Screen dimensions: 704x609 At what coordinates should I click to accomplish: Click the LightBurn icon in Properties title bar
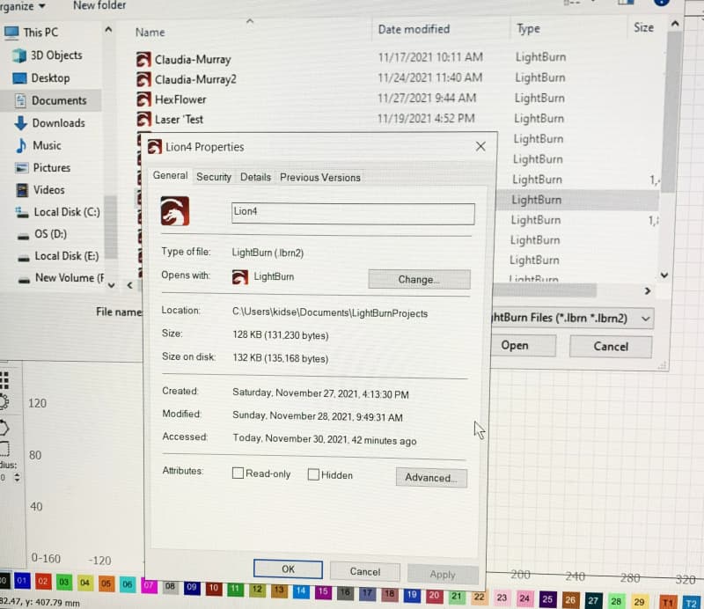click(x=155, y=146)
